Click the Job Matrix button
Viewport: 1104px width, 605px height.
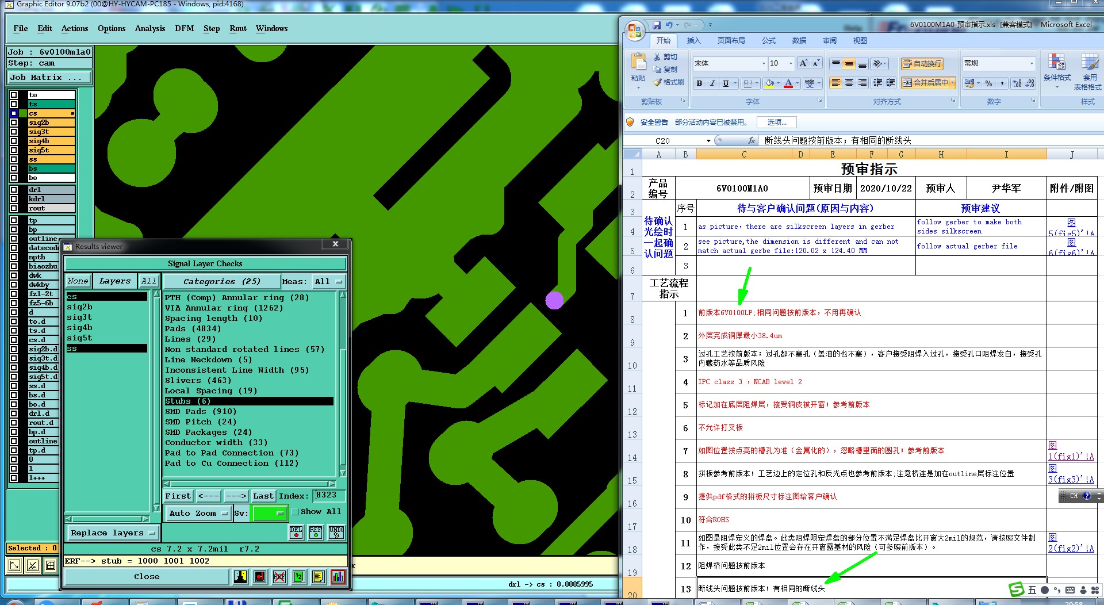point(49,78)
